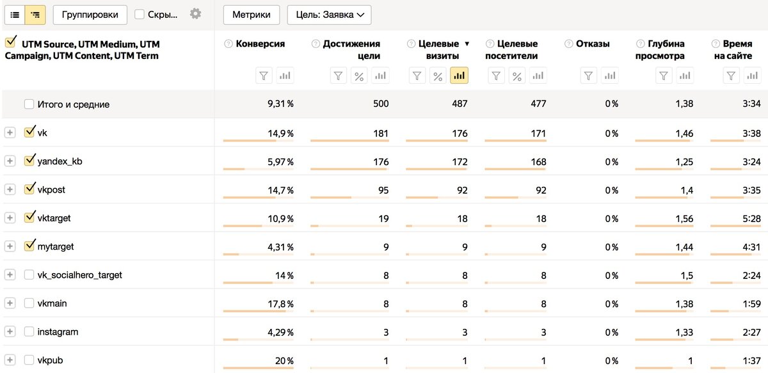Click filter icon under Конверсия column
768x373 pixels.
[264, 75]
